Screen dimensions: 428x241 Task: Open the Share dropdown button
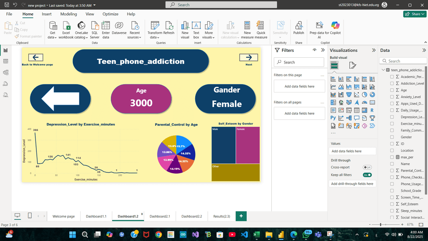[x=415, y=14]
